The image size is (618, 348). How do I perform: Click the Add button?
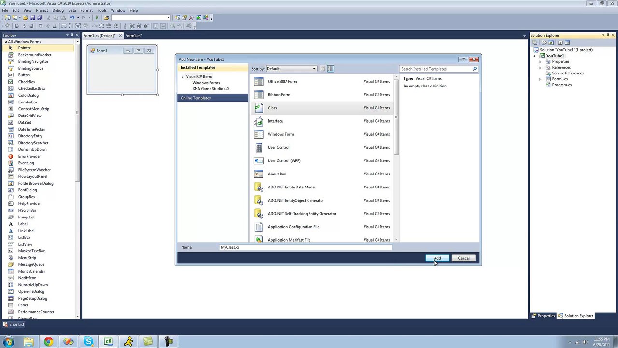[437, 258]
